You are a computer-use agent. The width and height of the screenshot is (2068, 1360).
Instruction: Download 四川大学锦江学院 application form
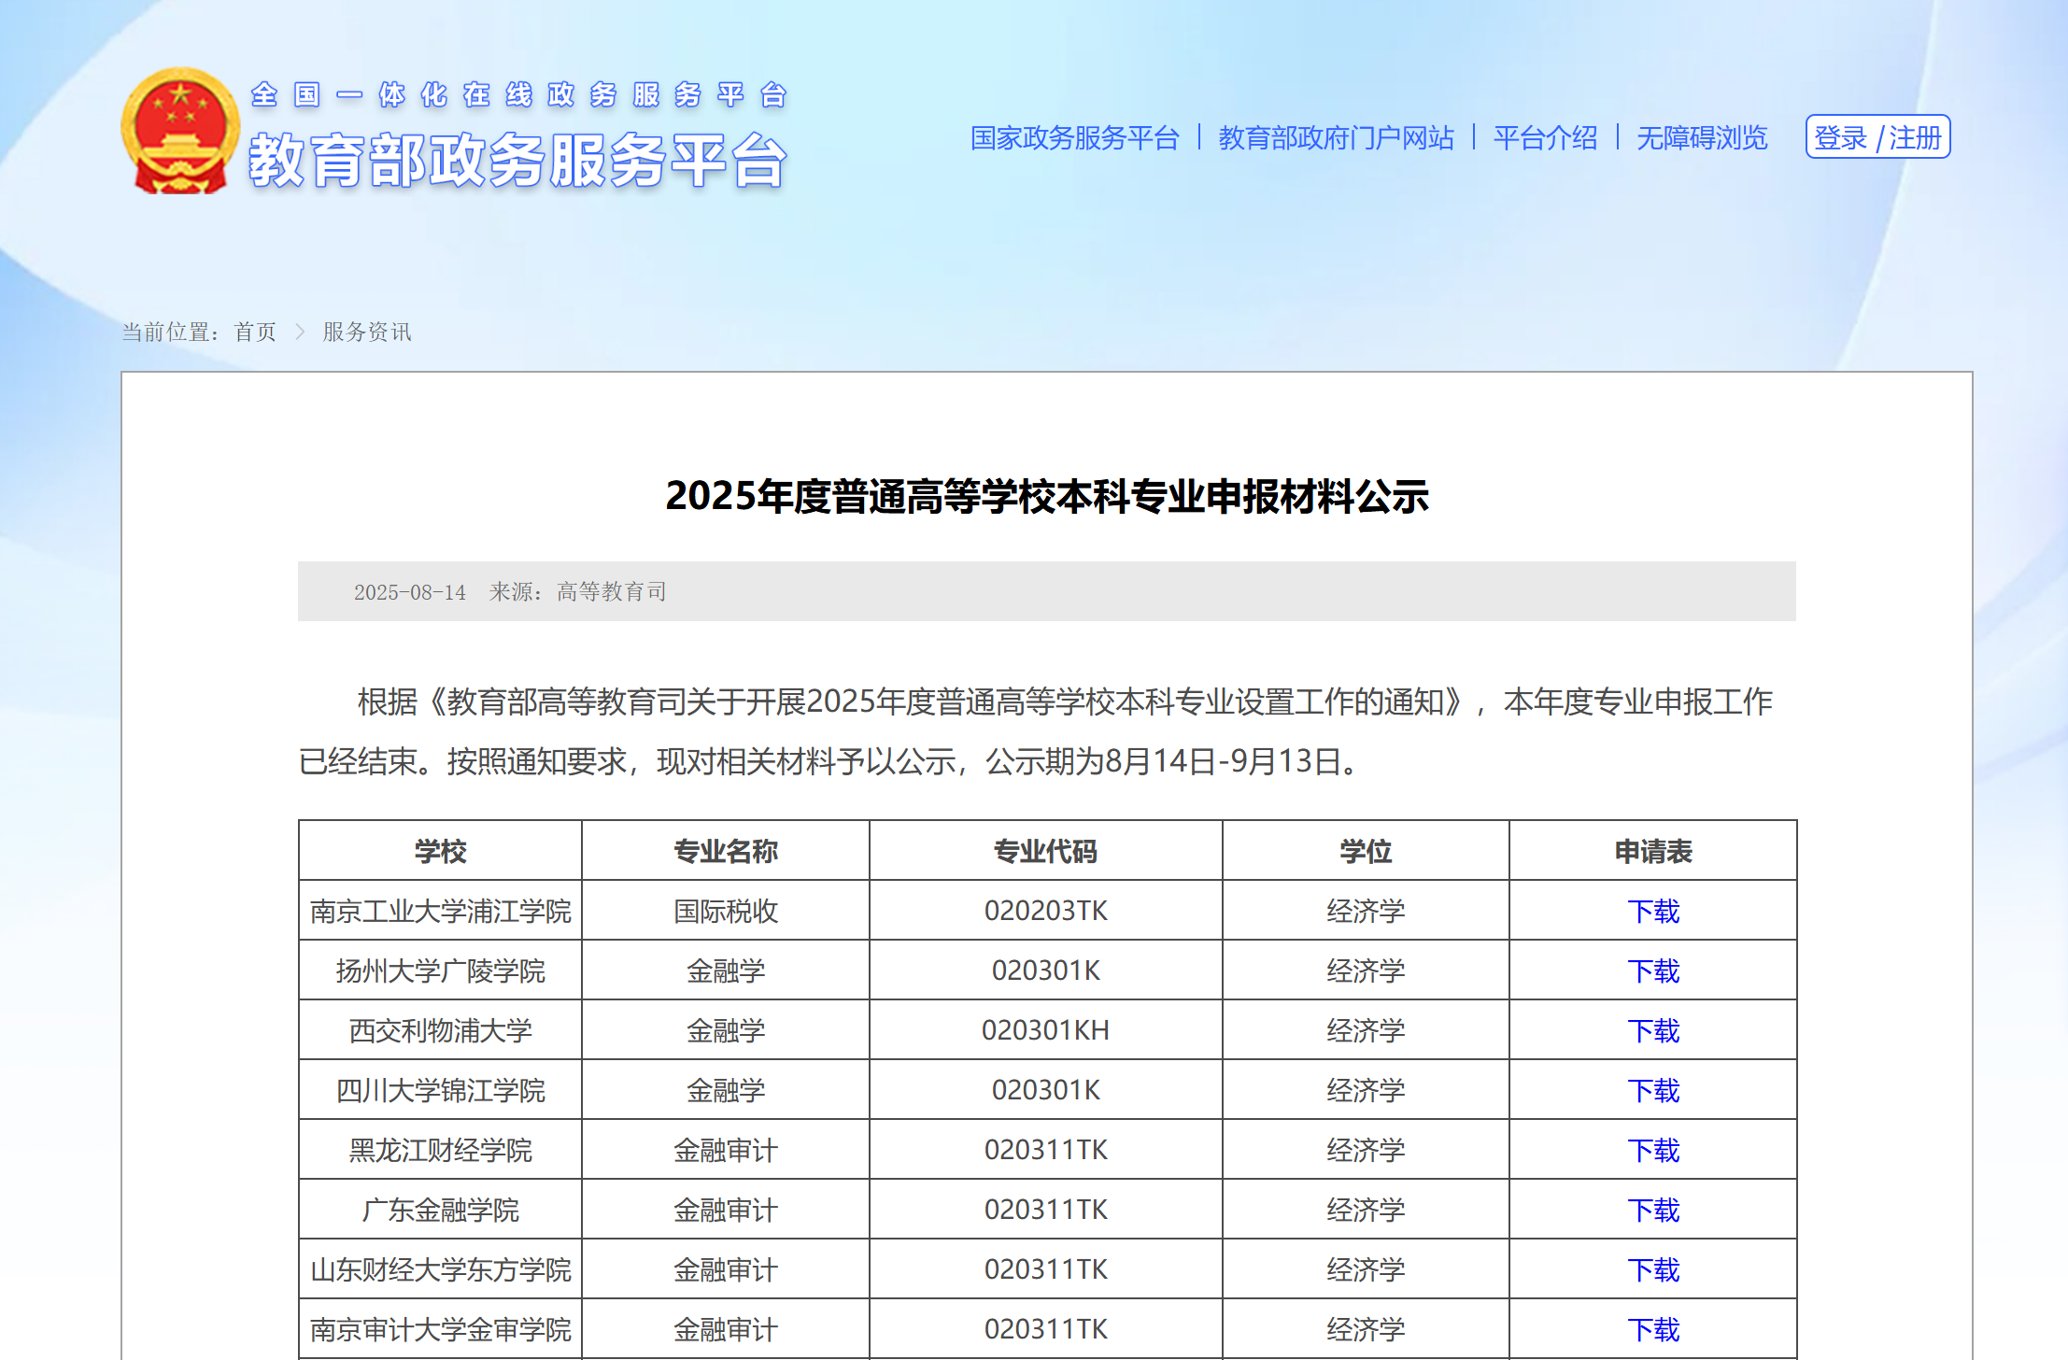pyautogui.click(x=1652, y=1090)
